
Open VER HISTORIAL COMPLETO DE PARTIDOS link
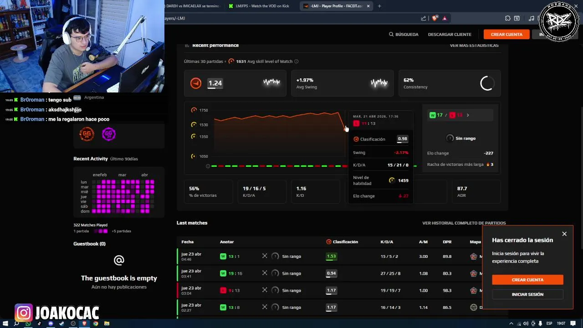pos(464,223)
